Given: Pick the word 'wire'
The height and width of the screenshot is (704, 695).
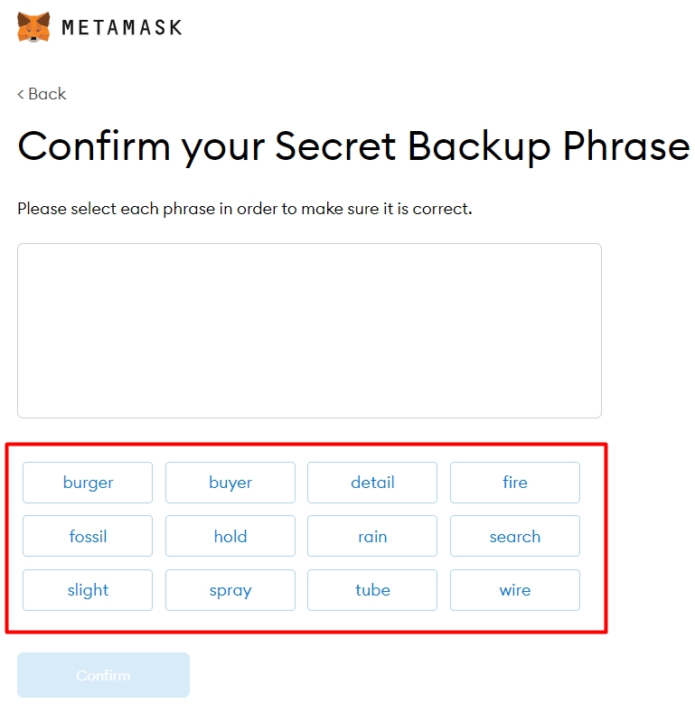Looking at the screenshot, I should coord(515,590).
